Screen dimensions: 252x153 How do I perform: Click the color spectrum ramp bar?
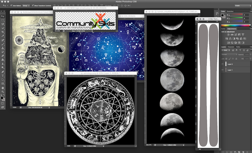[x=236, y=25]
